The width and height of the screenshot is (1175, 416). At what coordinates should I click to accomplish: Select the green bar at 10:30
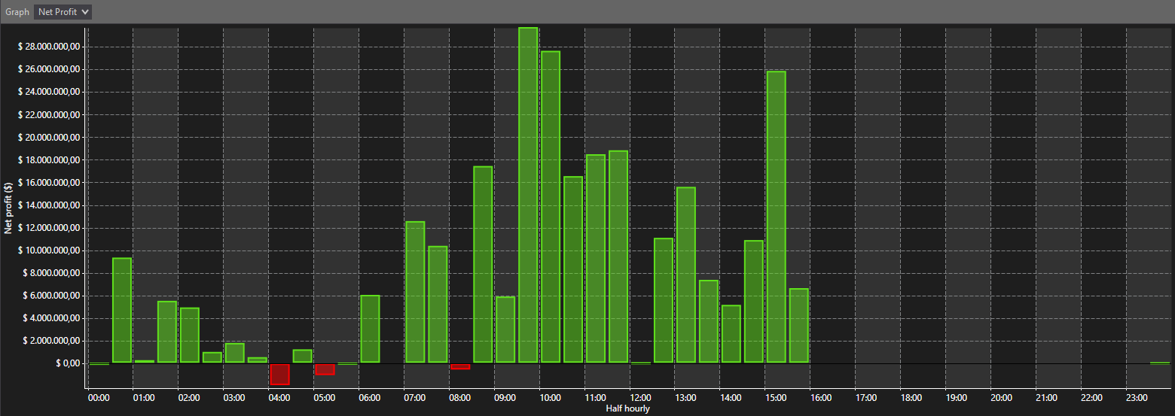point(573,270)
